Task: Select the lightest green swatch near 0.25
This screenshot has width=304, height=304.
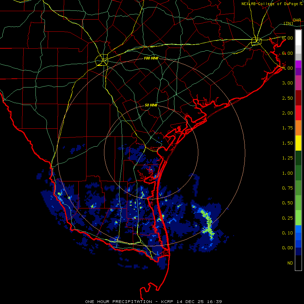Action: click(x=298, y=218)
